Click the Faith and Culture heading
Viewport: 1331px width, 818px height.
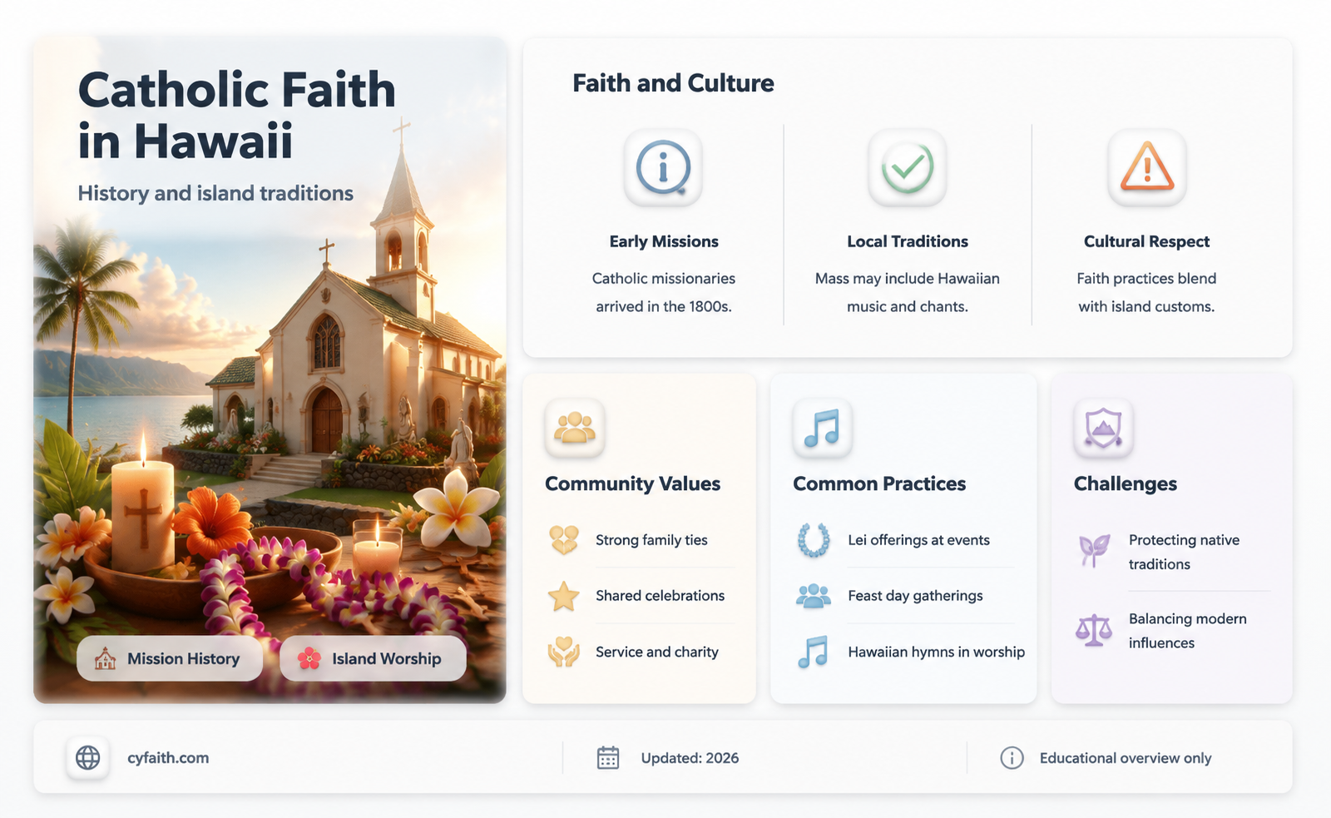673,83
